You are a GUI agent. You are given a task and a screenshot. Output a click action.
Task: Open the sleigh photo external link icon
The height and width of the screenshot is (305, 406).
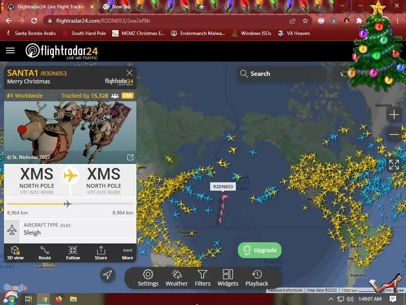130,157
